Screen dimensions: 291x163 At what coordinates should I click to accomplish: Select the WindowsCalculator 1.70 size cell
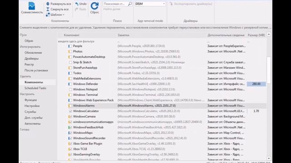[x=256, y=111]
